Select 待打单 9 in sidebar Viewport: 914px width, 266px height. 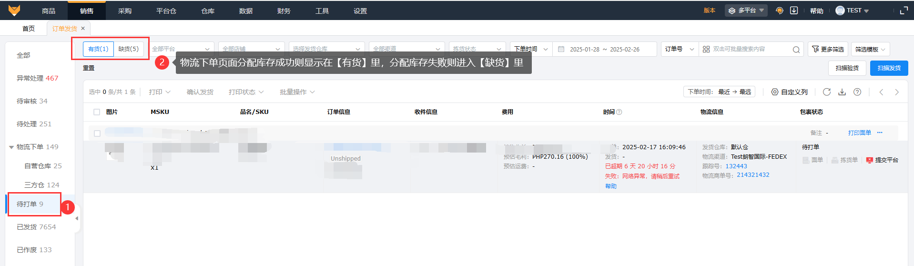(30, 204)
